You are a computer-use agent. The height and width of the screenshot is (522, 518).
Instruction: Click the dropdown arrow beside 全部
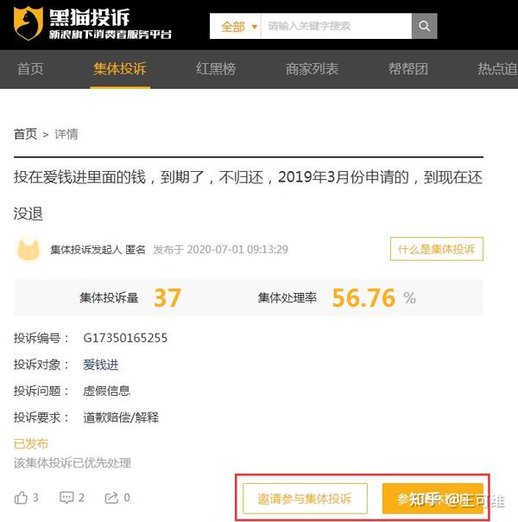(x=255, y=27)
